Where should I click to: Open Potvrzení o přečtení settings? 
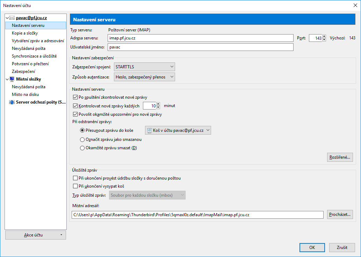coord(30,64)
